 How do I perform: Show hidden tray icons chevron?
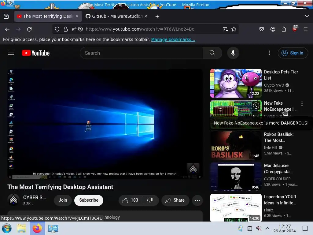pyautogui.click(x=267, y=228)
